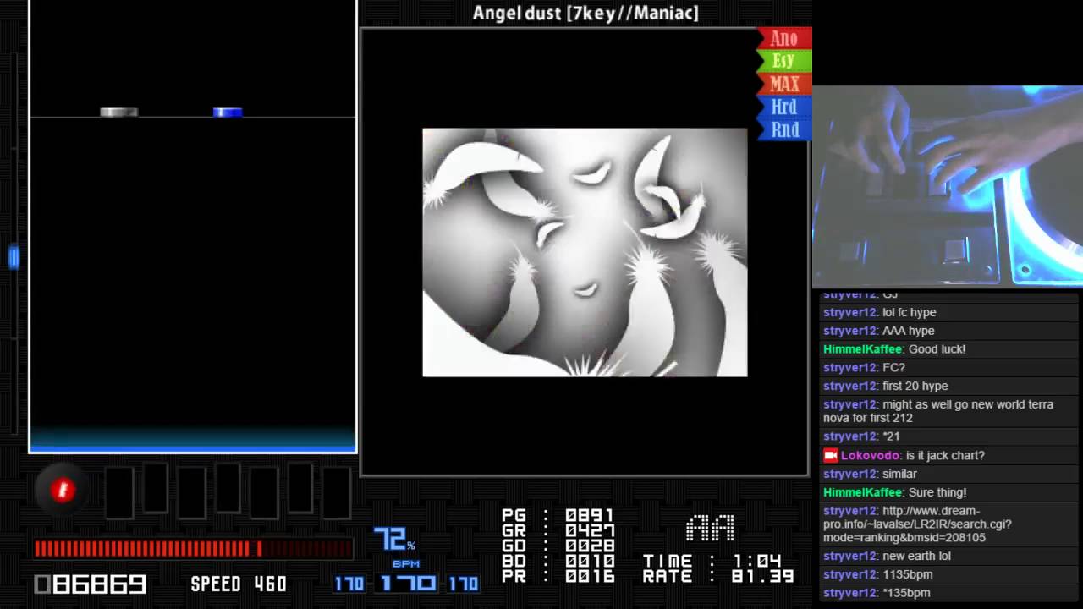
Task: Click the GR count 0427
Action: tap(590, 530)
